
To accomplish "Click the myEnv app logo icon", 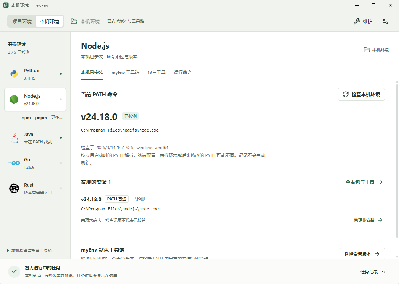I will 6,6.
